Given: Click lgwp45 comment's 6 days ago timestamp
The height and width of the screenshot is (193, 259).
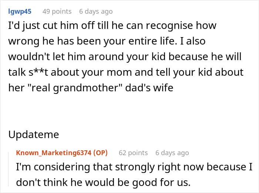Looking at the screenshot, I should pyautogui.click(x=96, y=11).
